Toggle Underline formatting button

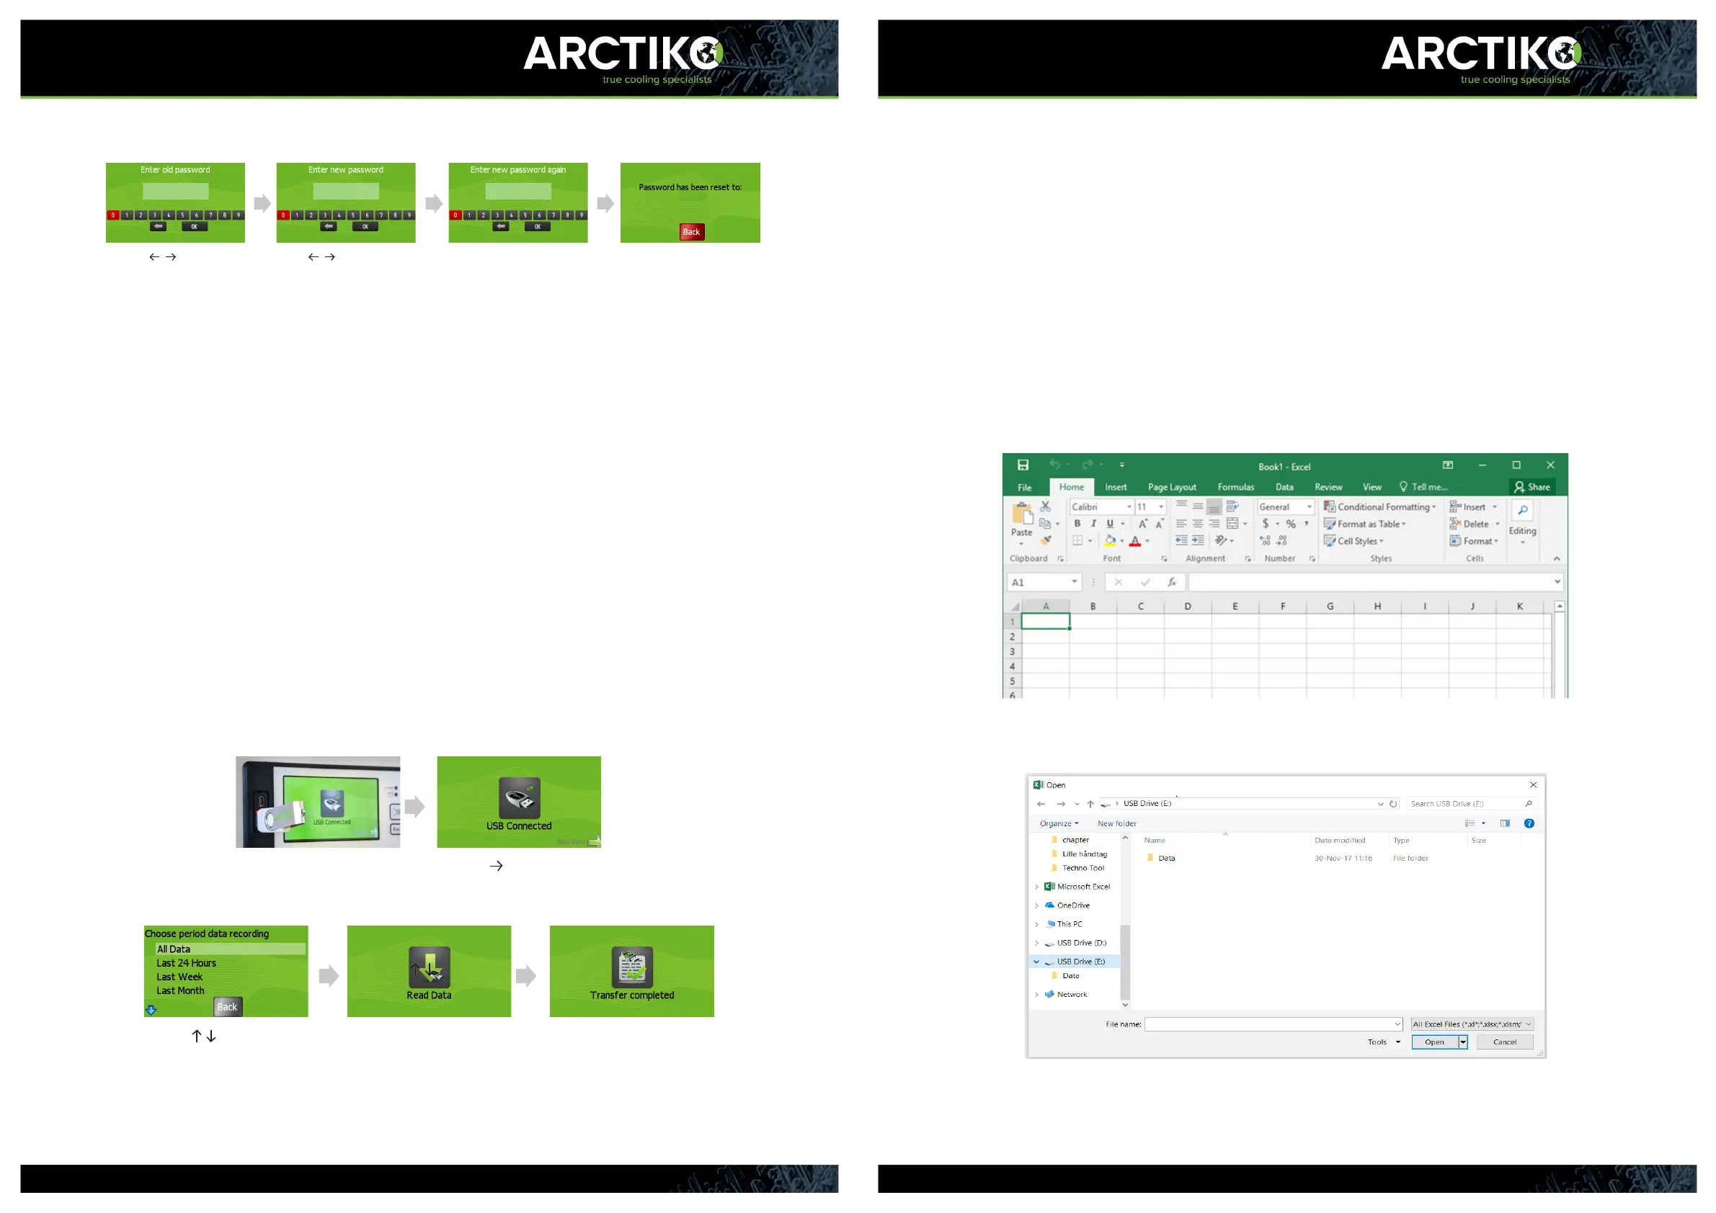click(1110, 524)
